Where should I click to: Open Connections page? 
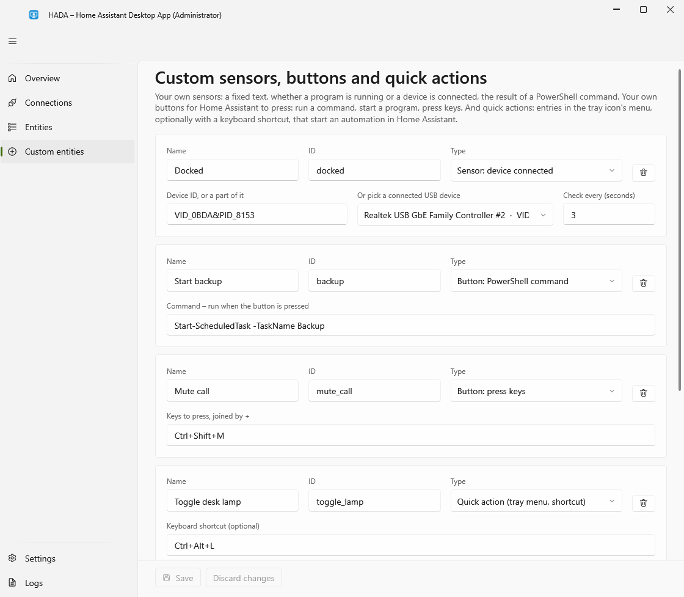68,103
